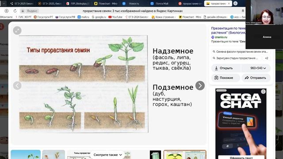Screen dimensions: 283x159
Task: Open the google.ru bookmark
Action: pyautogui.click(x=99, y=17)
